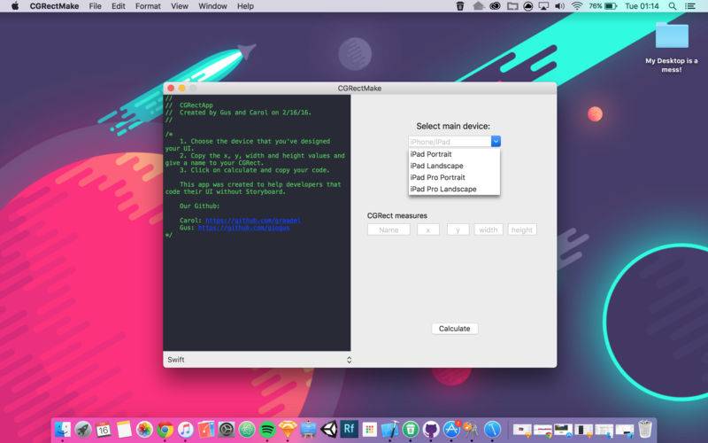Choose iPad Portrait from list

click(x=454, y=154)
